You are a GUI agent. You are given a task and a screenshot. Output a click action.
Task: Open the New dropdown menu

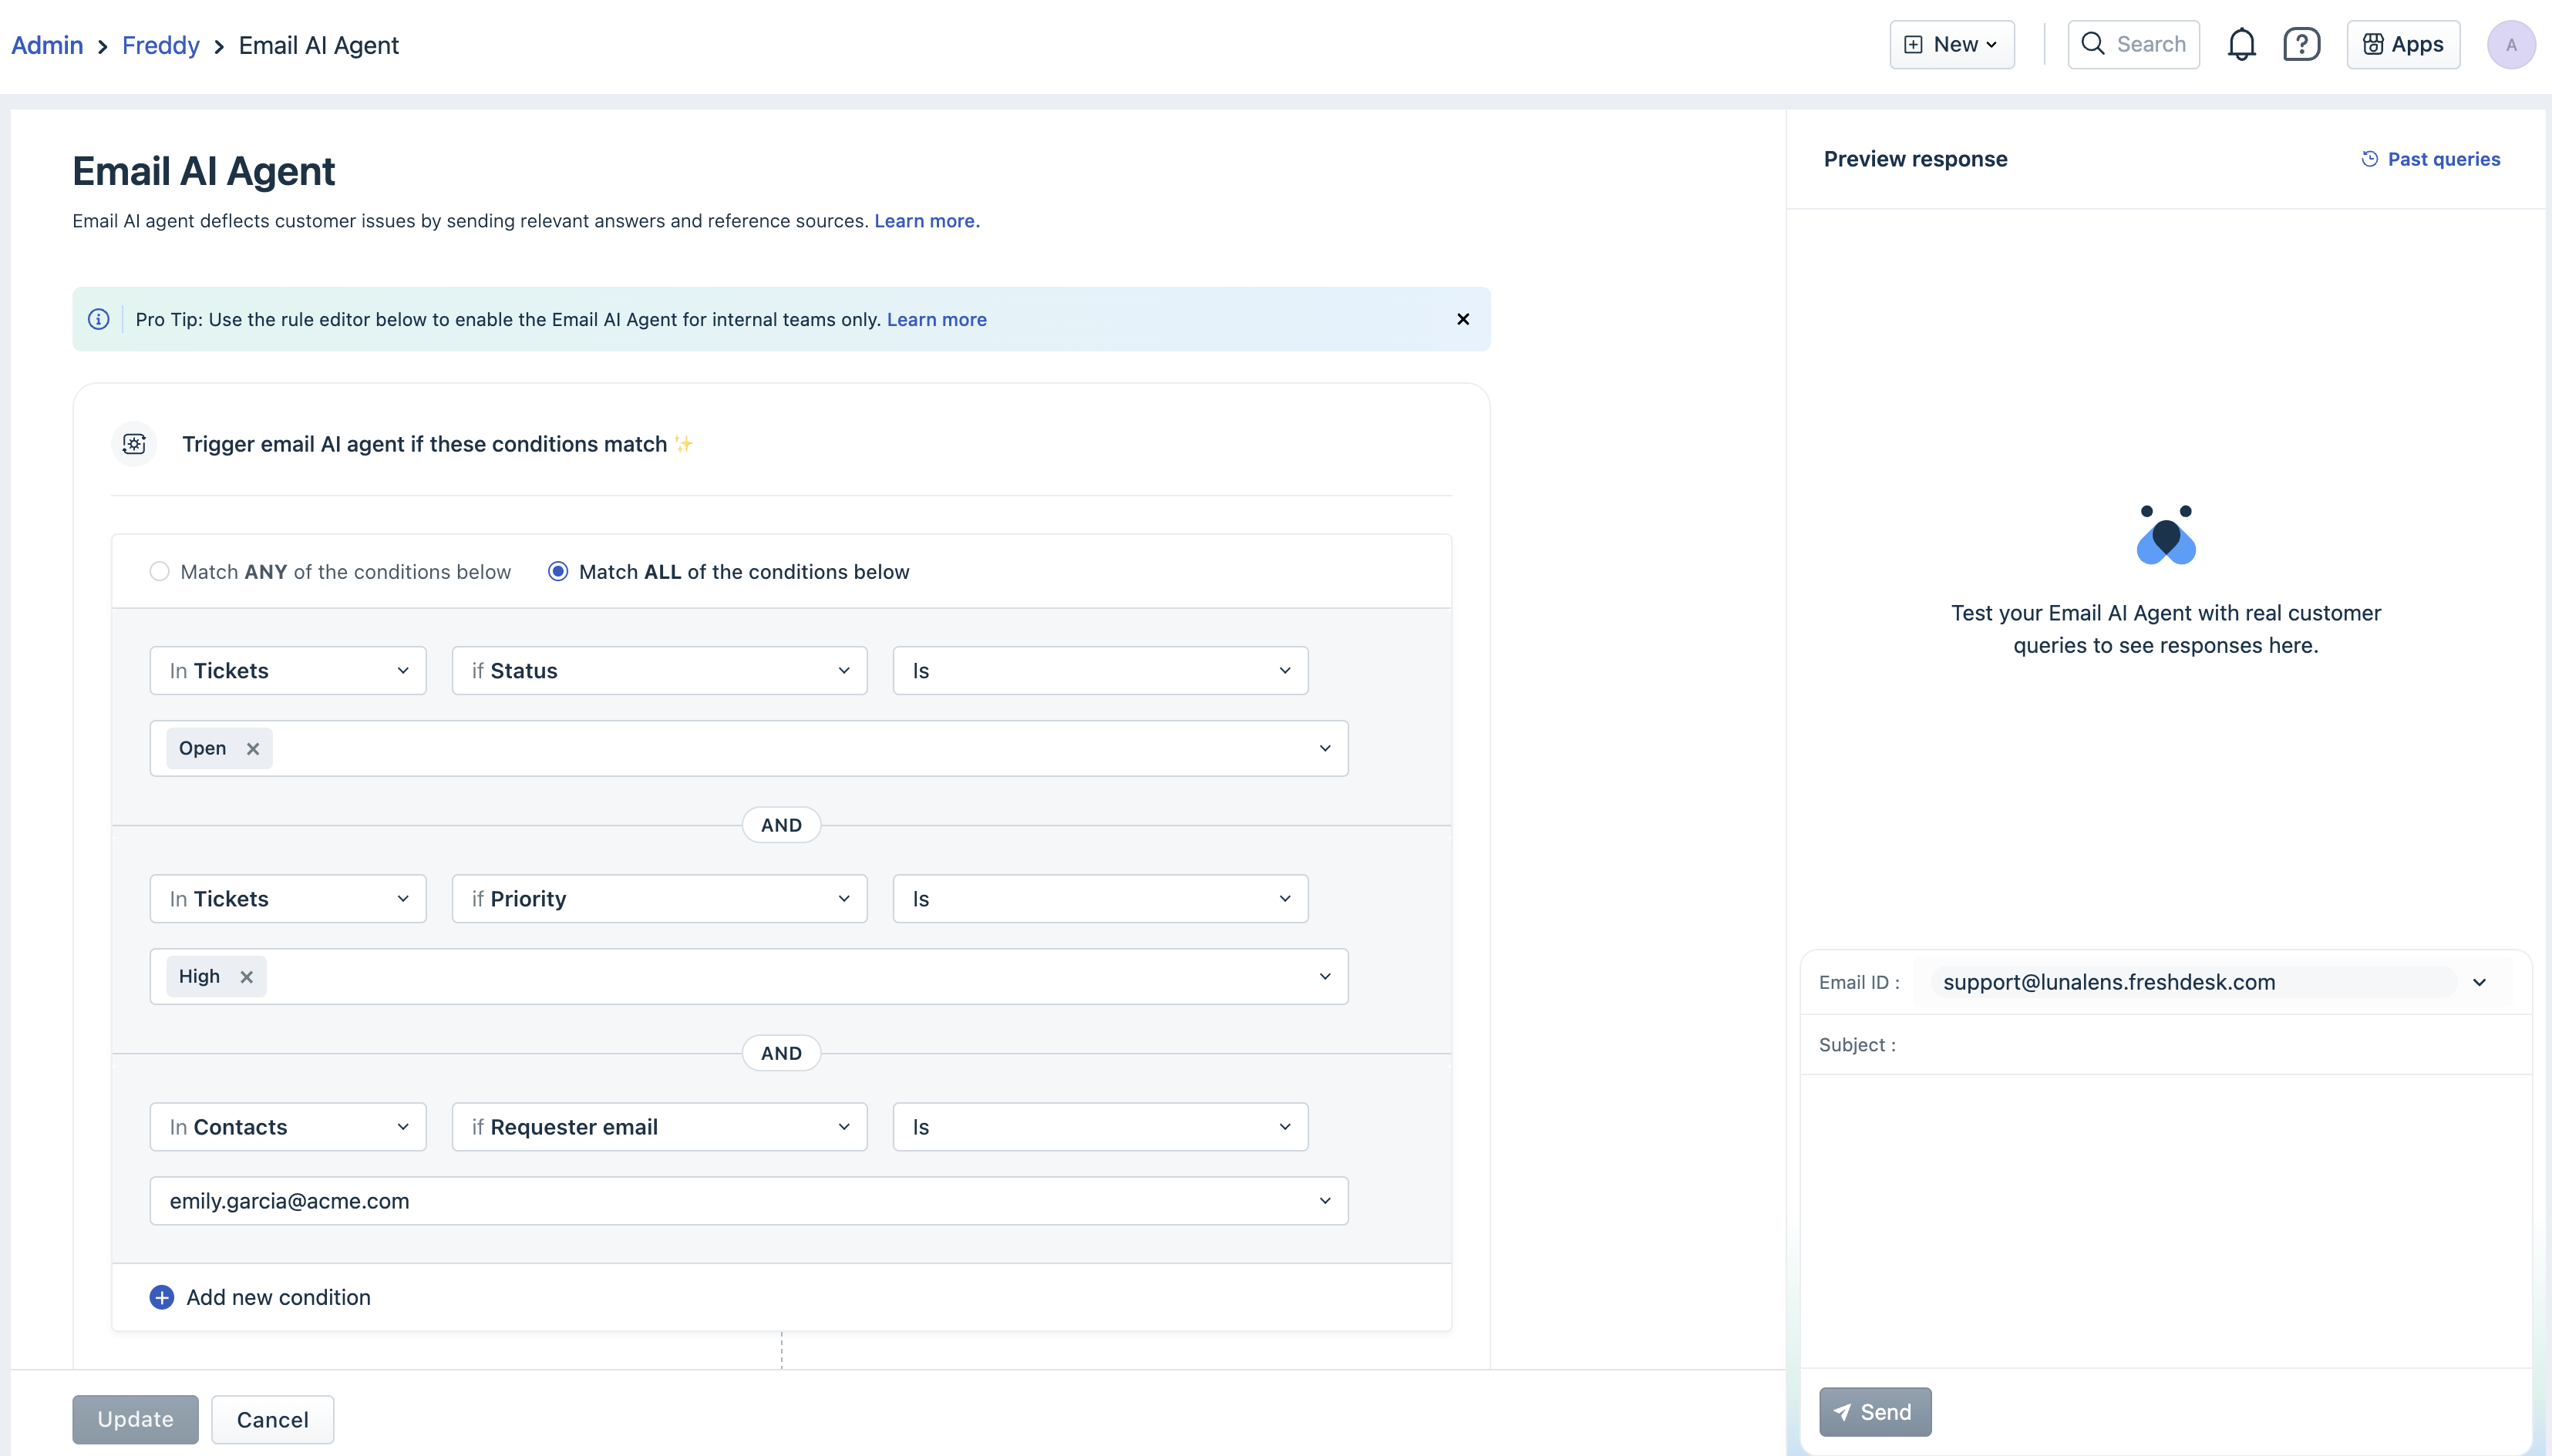coord(1951,45)
